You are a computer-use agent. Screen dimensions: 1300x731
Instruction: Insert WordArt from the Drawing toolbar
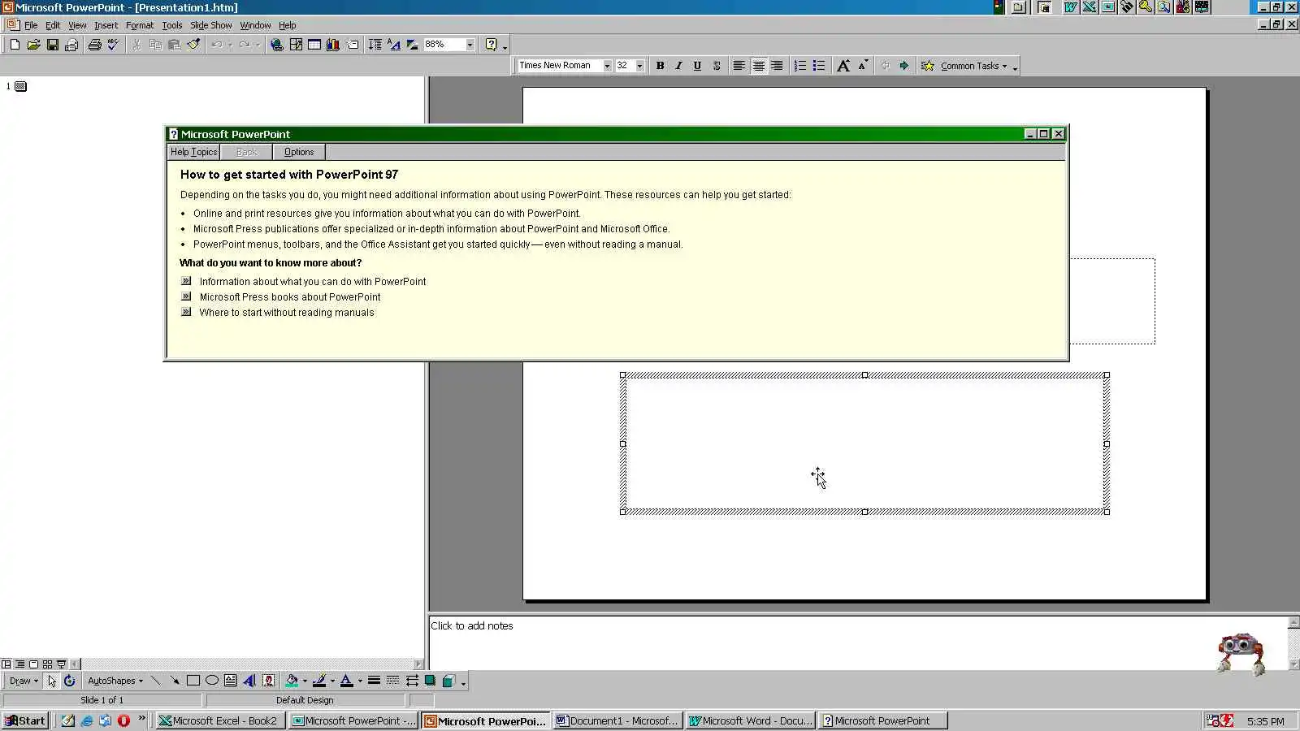click(x=249, y=681)
